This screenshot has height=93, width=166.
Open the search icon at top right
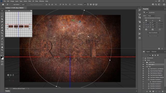click(x=156, y=5)
